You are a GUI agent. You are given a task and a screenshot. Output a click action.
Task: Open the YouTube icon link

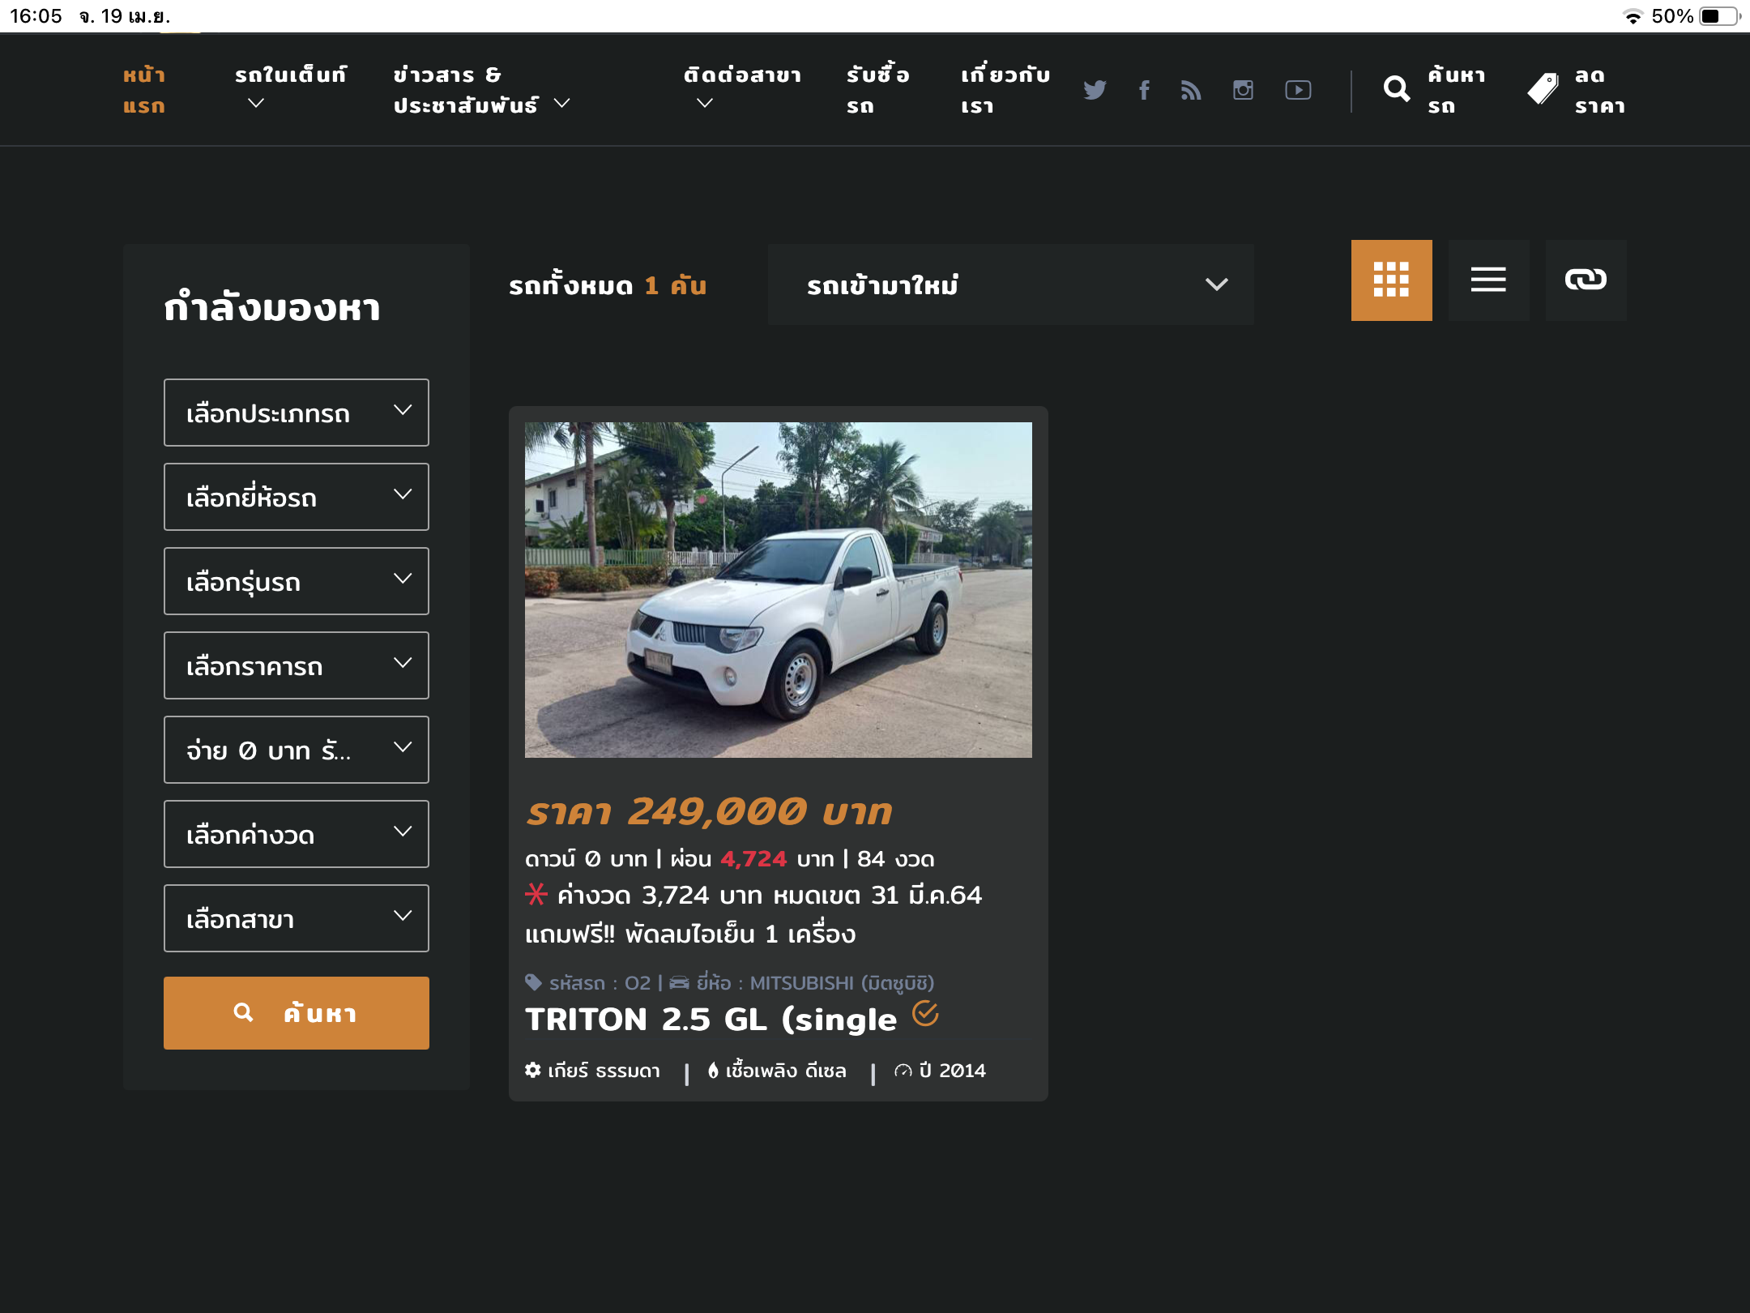coord(1298,90)
